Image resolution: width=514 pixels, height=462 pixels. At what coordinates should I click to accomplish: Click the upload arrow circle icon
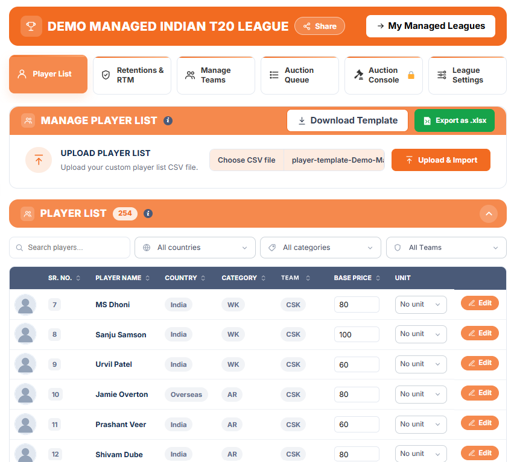click(39, 160)
